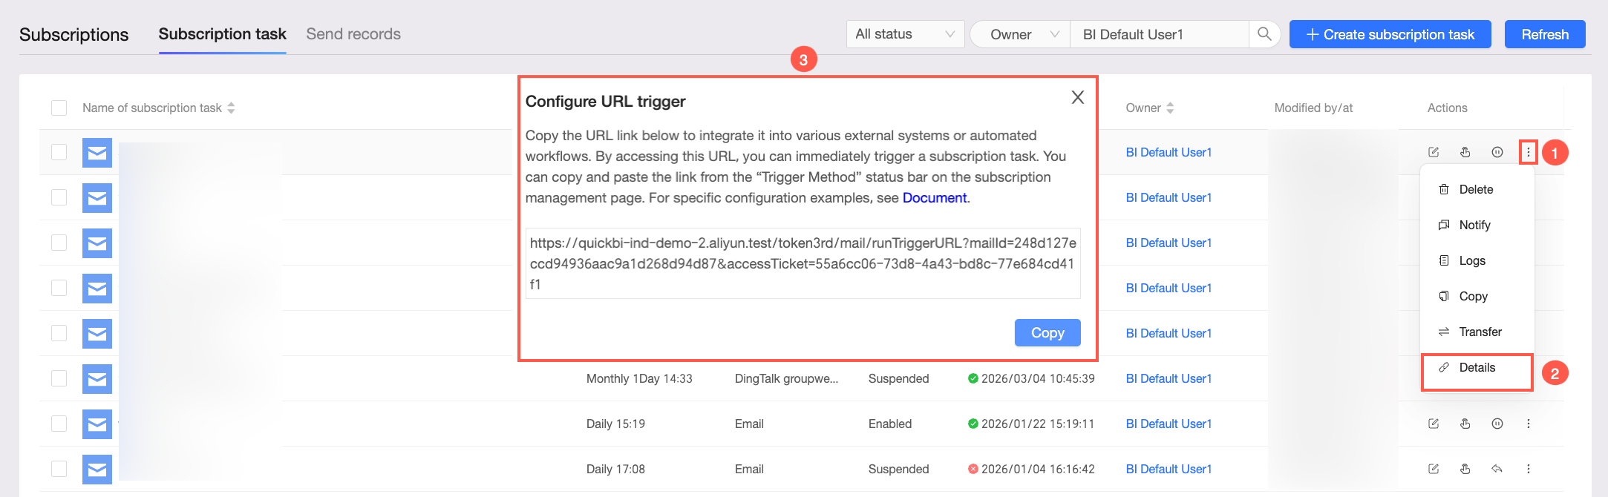This screenshot has height=497, width=1608.
Task: Click the green success icon at 2026/03/04
Action: coord(973,378)
